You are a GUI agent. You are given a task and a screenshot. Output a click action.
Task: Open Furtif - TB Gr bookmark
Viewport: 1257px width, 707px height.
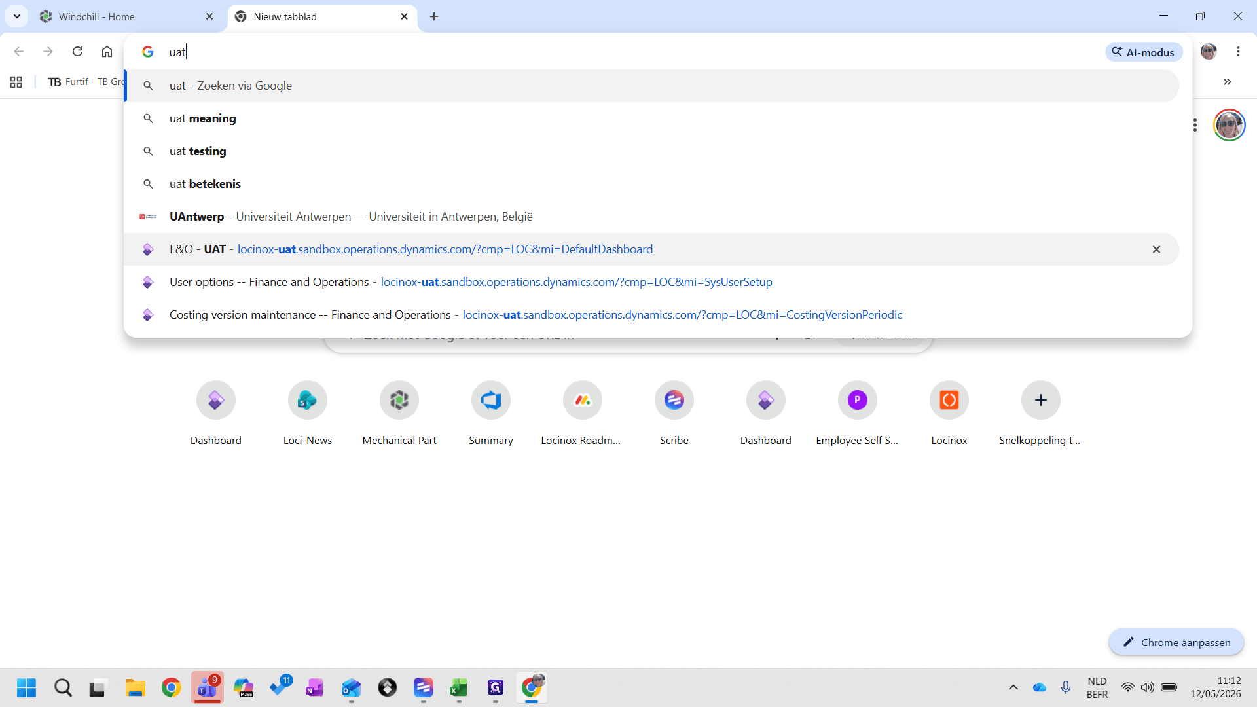click(86, 82)
